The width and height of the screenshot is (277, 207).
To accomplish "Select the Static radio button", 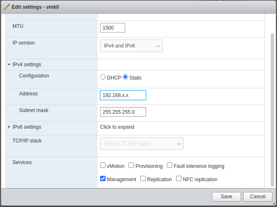I will click(x=125, y=77).
